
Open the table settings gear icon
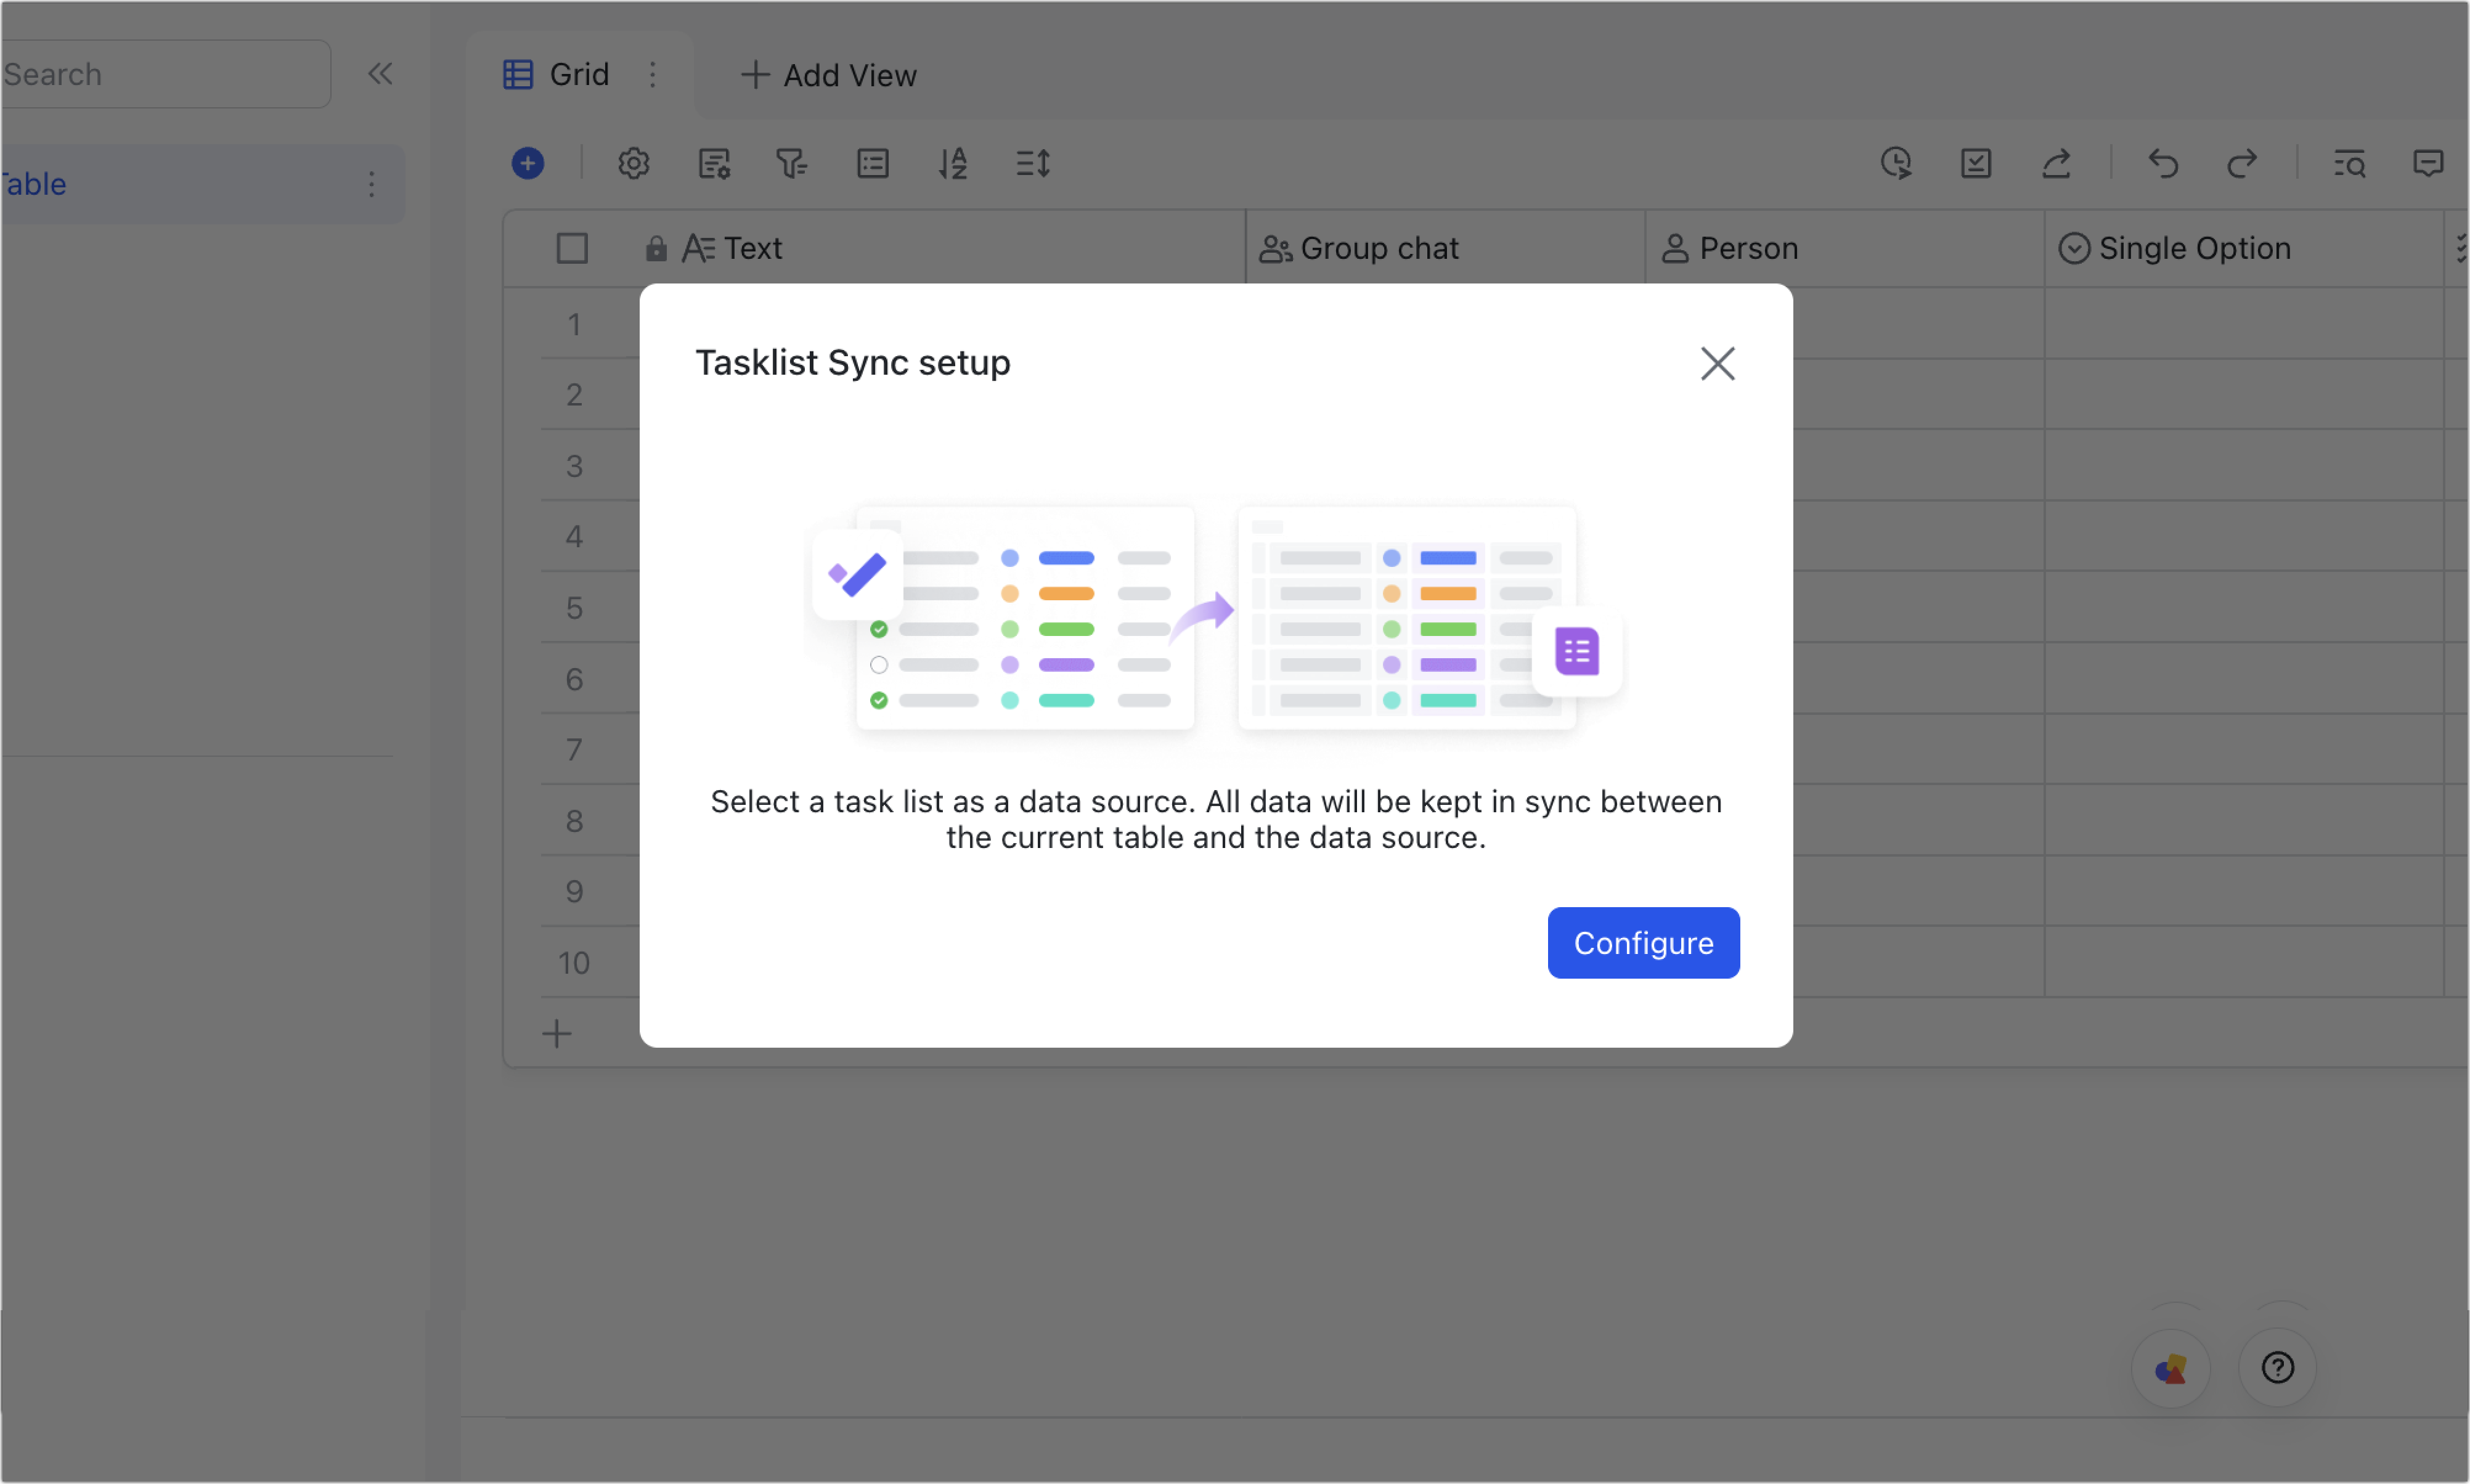pyautogui.click(x=633, y=163)
